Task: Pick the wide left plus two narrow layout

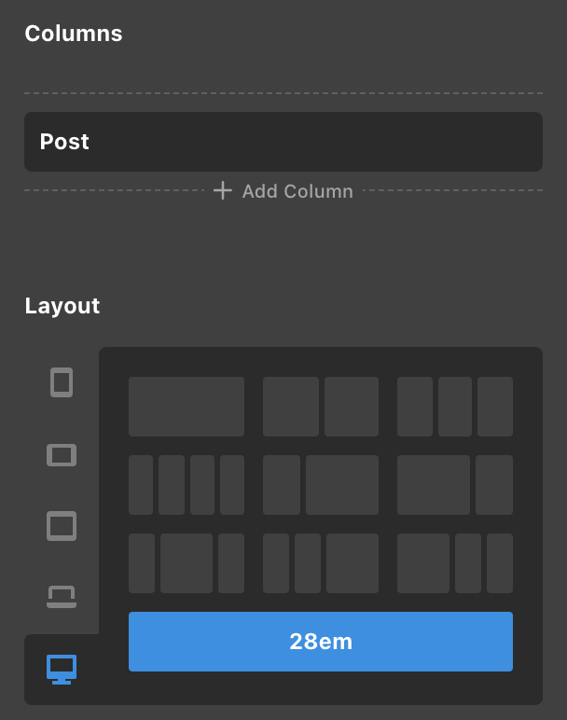Action: (455, 563)
